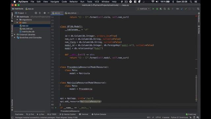Expand External Libraries node
Viewport: 211px width, 119px height.
point(15,34)
